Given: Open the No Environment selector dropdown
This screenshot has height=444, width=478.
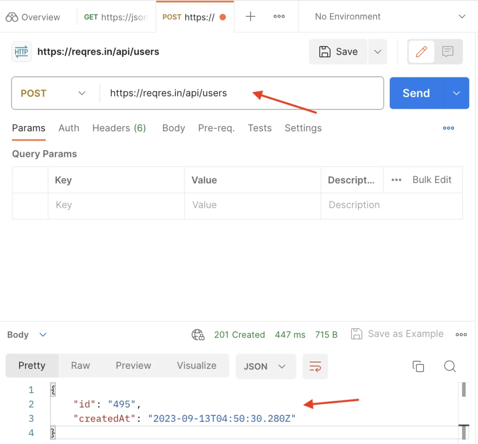Looking at the screenshot, I should [390, 16].
